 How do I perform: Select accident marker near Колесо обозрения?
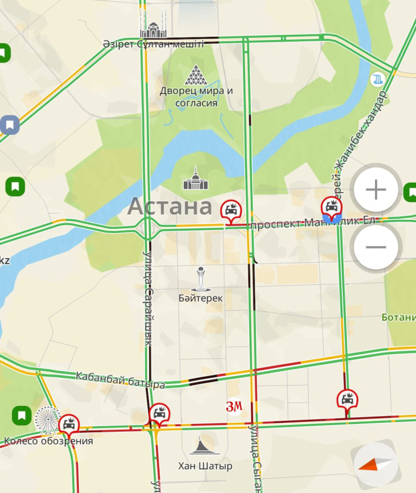(69, 426)
